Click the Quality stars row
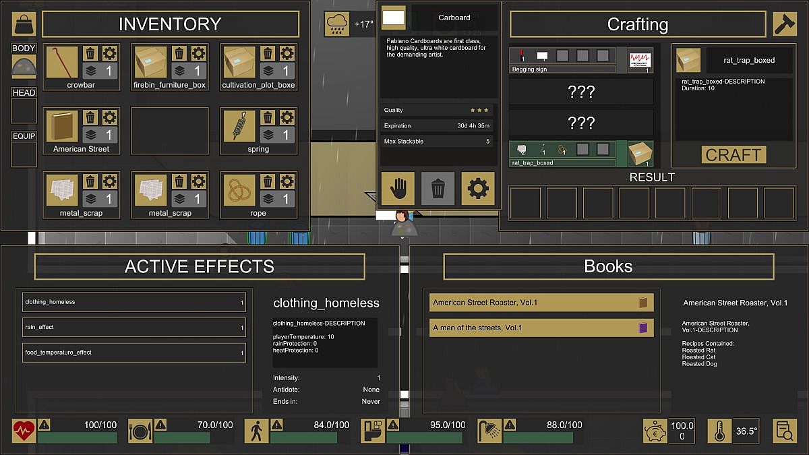The height and width of the screenshot is (455, 809). [437, 110]
